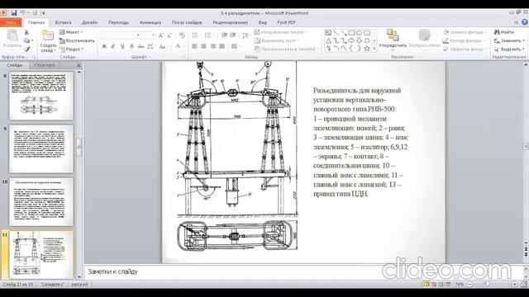The width and height of the screenshot is (529, 297).
Task: Copy selection with the copy icon
Action: pyautogui.click(x=26, y=40)
